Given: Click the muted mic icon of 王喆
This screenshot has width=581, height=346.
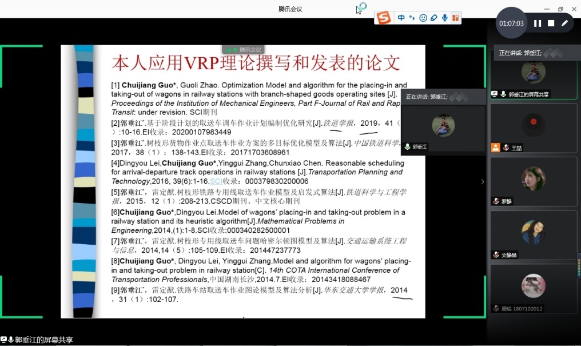Looking at the screenshot, I should click(506, 148).
